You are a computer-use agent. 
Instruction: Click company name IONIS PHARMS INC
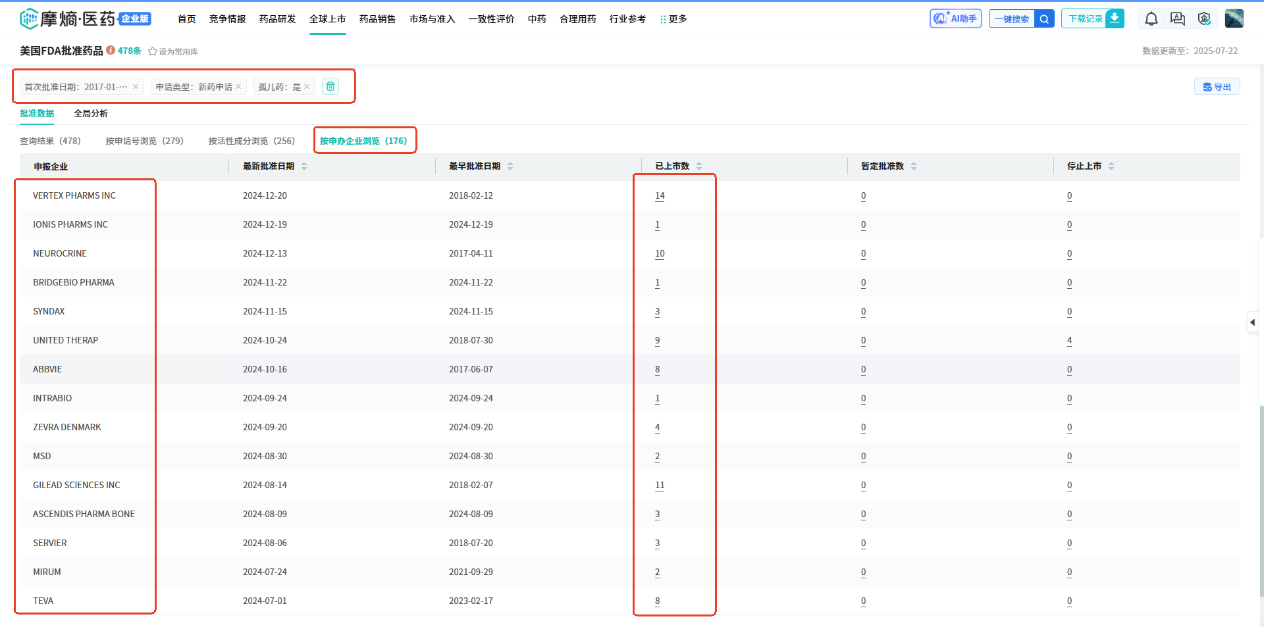[x=70, y=224]
